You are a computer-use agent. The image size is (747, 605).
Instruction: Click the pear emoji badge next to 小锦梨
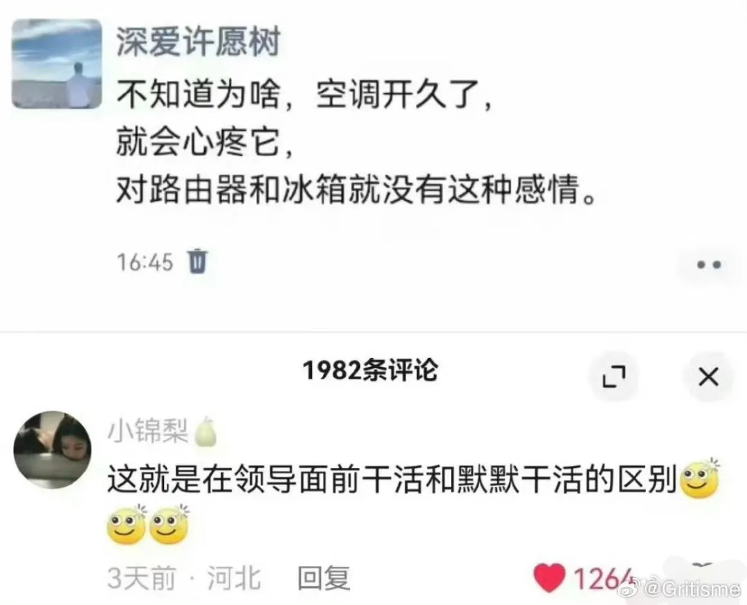point(205,431)
